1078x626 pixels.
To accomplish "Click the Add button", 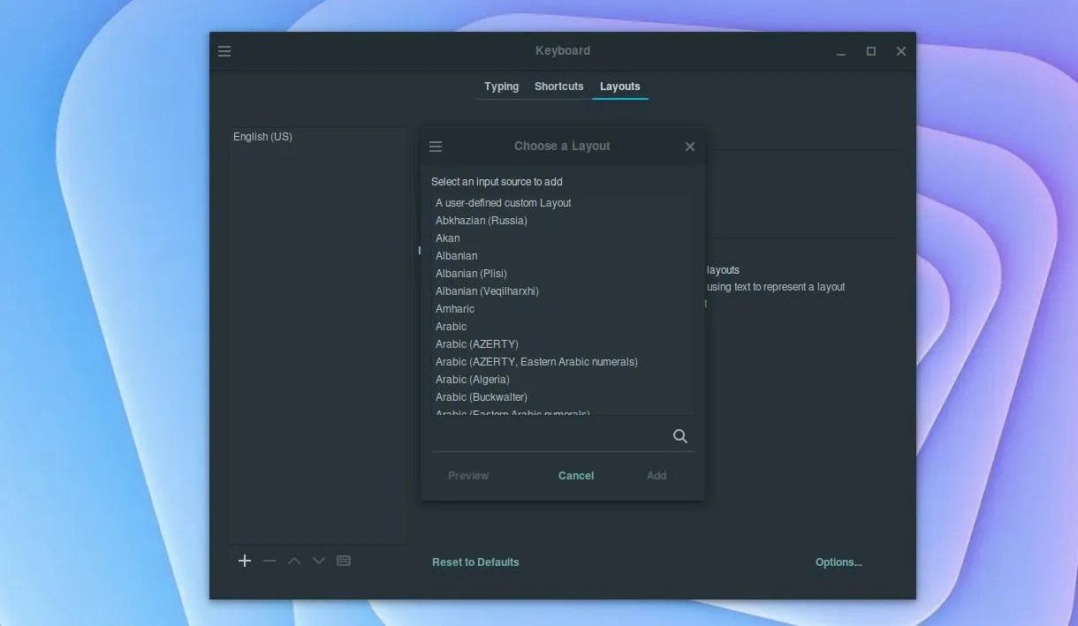I will (x=656, y=475).
